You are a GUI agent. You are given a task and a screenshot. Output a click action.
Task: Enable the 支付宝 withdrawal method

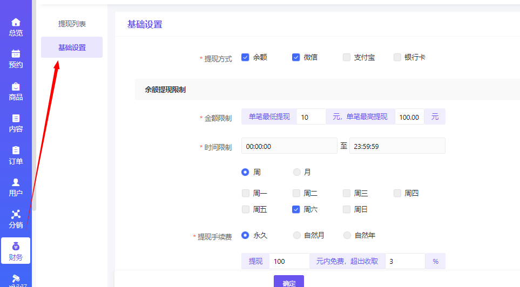pos(347,57)
